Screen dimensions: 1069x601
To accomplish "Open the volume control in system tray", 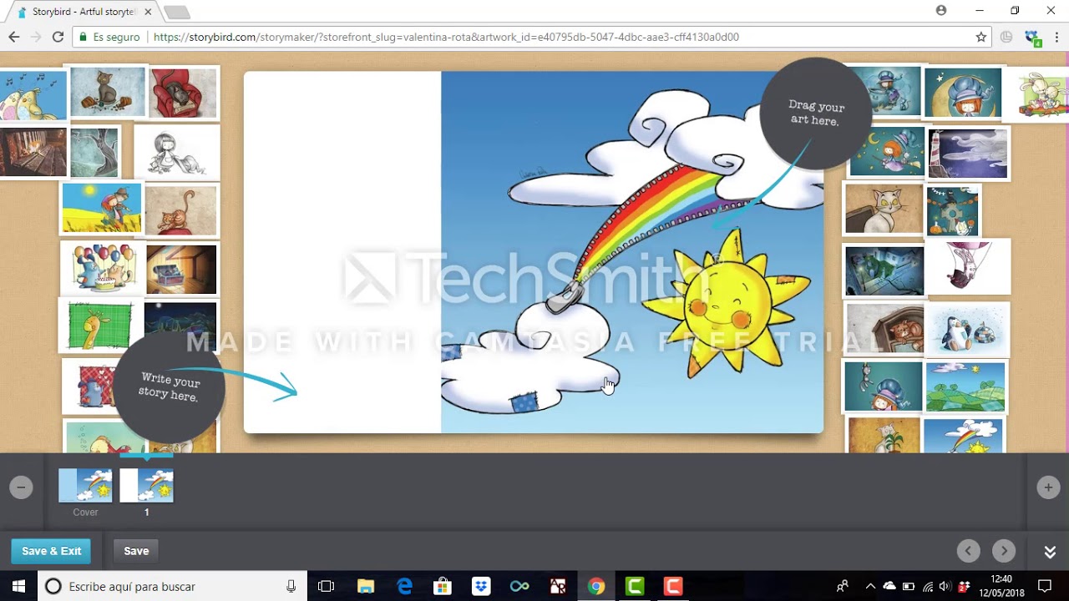I will coord(945,586).
